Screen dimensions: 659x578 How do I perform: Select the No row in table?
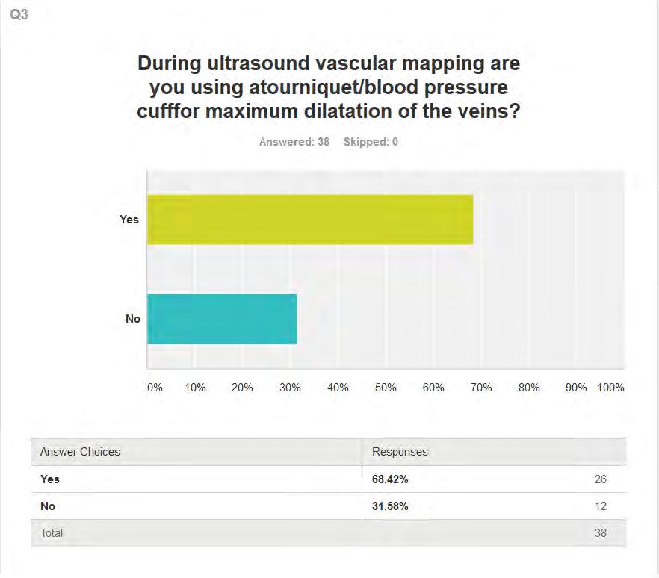pos(329,506)
